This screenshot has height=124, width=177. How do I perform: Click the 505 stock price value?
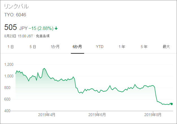[10, 27]
